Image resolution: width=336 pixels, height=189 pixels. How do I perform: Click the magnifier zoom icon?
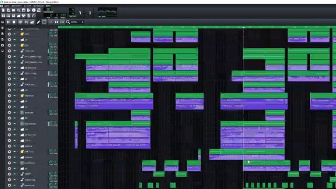click(68, 22)
